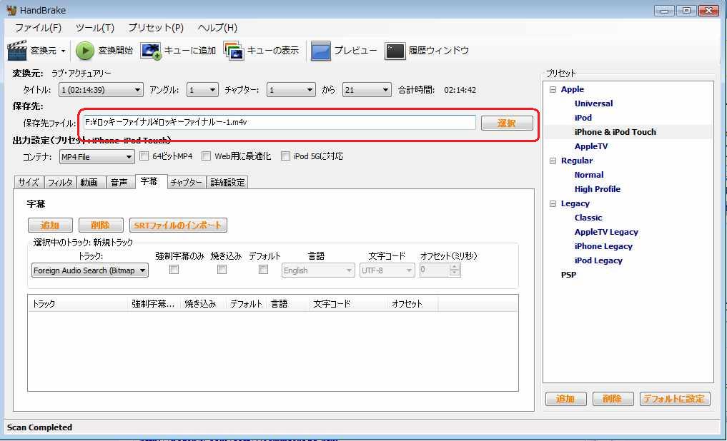Click the 保存先ファイル path input field

click(279, 123)
